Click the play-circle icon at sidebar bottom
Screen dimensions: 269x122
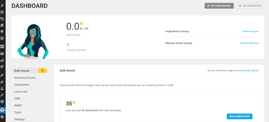coord(2,117)
